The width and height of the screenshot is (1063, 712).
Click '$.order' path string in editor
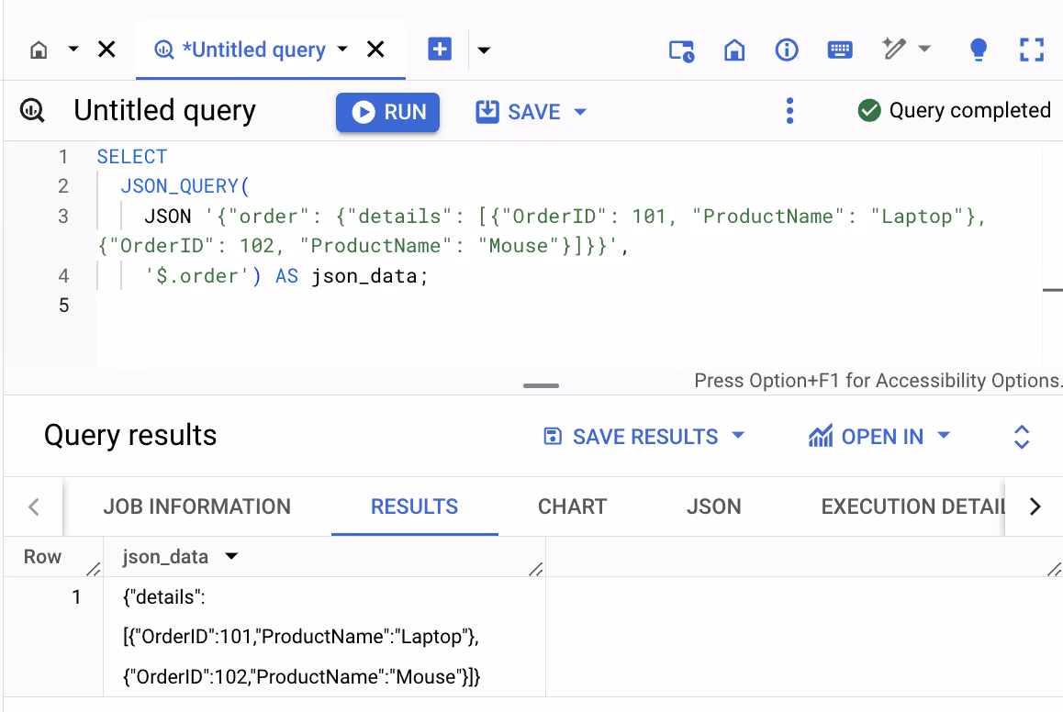point(197,276)
